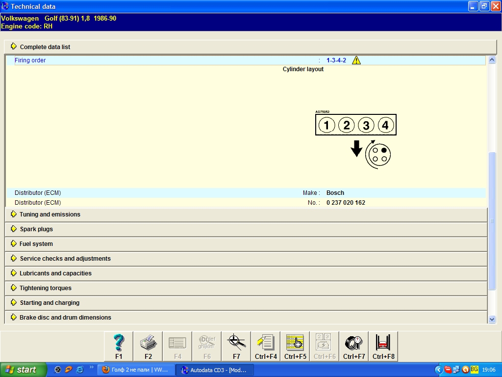Click the Ctrl+F8 vehicle lift icon
Viewport: 502px width, 377px height.
[x=383, y=346]
